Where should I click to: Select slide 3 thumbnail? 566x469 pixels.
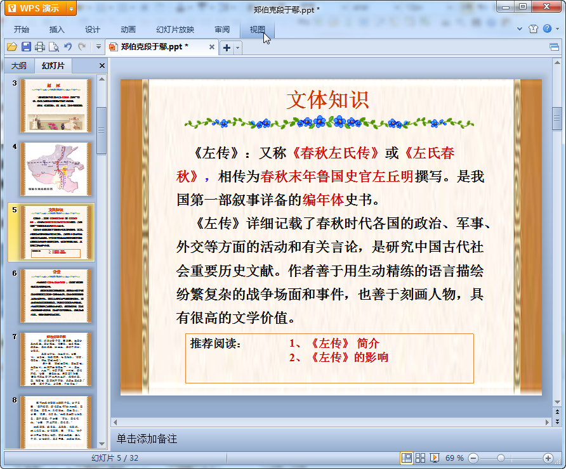pos(56,106)
